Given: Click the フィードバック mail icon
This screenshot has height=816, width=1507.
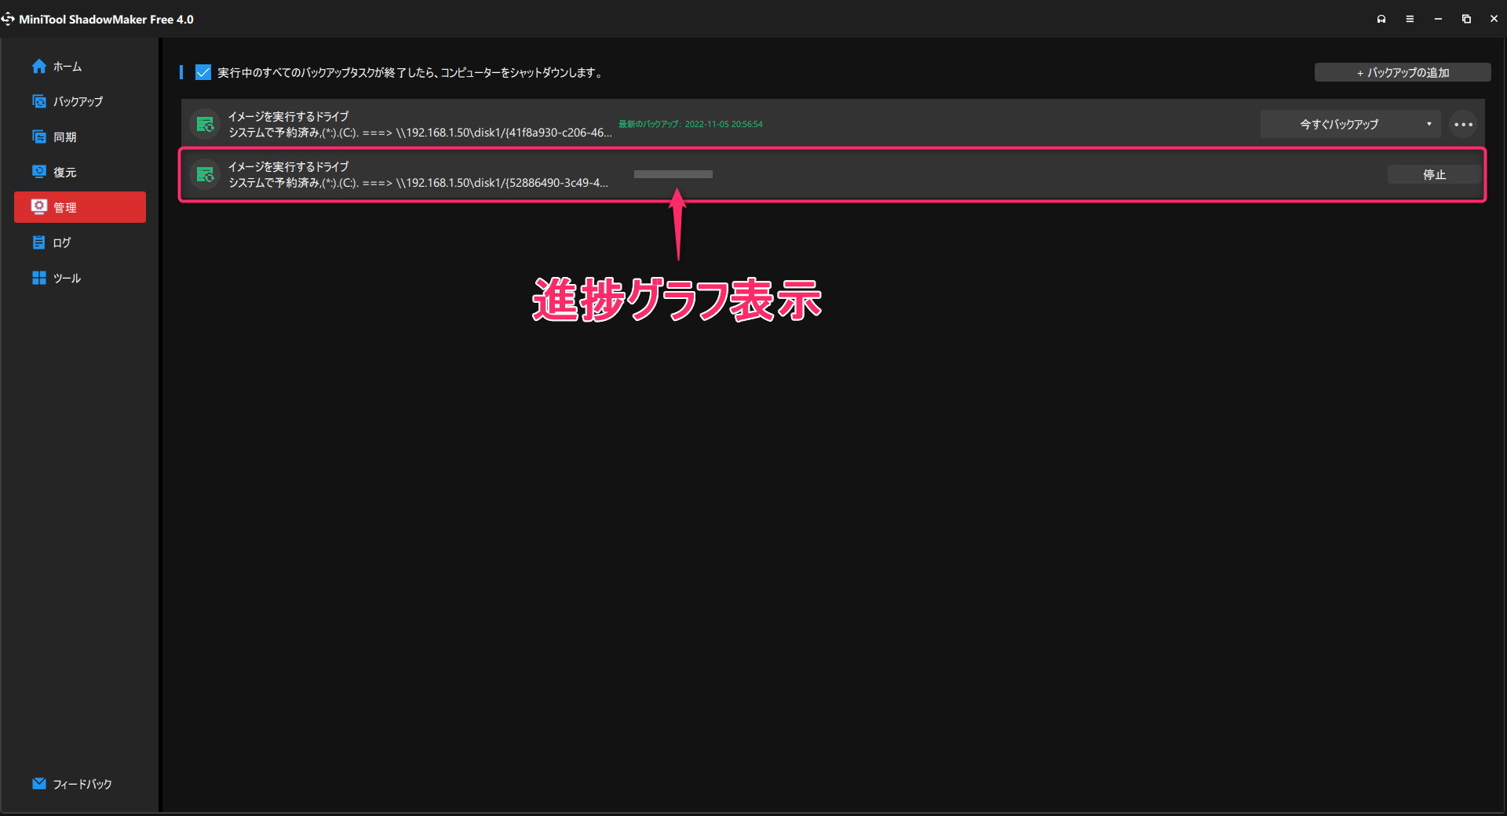Looking at the screenshot, I should pyautogui.click(x=39, y=784).
